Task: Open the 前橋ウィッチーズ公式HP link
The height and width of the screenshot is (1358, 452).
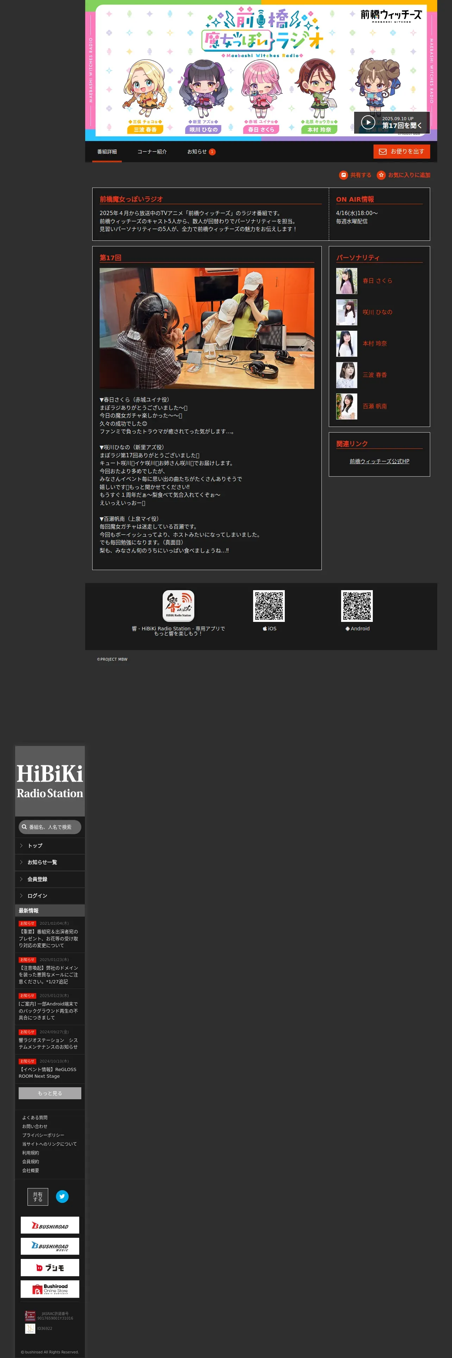Action: pyautogui.click(x=379, y=461)
